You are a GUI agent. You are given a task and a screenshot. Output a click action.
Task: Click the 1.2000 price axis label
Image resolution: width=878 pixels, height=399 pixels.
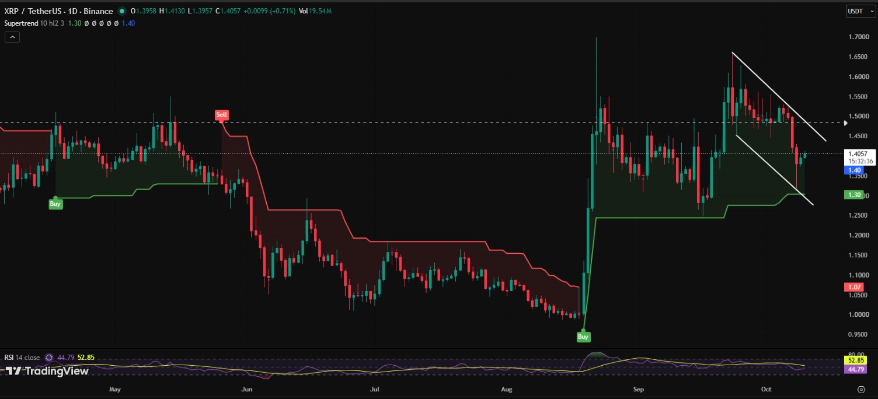click(859, 236)
